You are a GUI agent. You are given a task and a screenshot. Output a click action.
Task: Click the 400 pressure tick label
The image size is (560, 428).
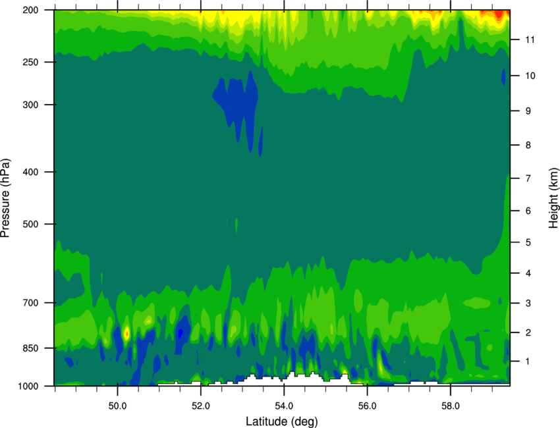pyautogui.click(x=30, y=172)
